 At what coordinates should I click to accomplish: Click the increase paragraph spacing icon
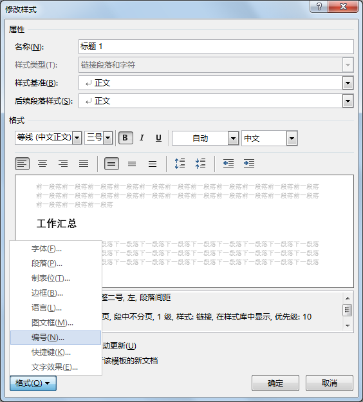tap(180, 164)
